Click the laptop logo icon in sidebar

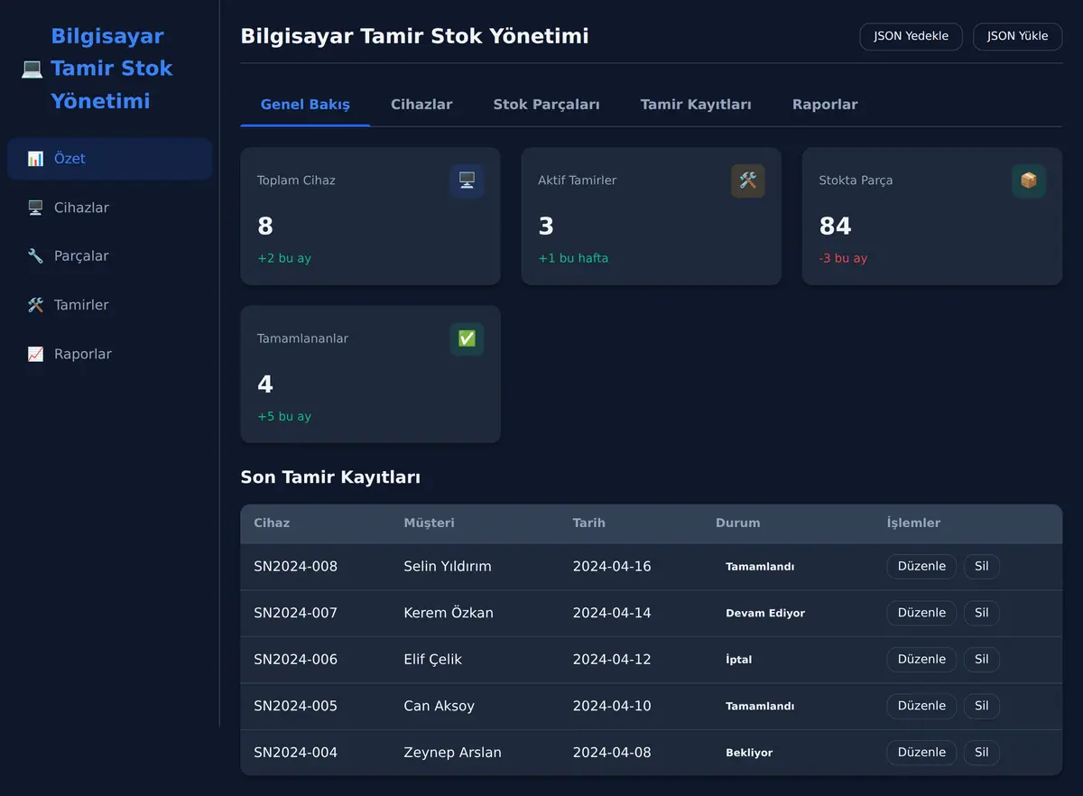(32, 69)
